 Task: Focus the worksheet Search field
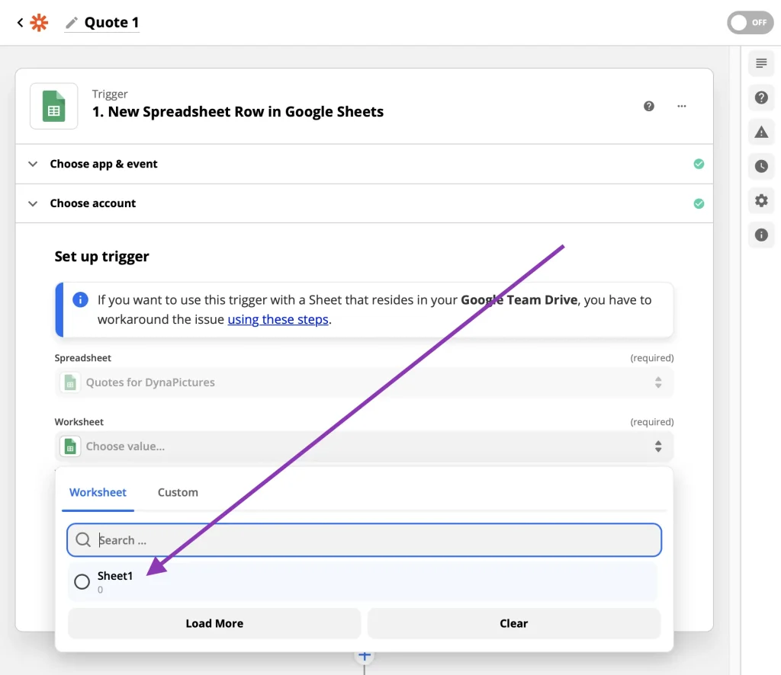tap(364, 539)
